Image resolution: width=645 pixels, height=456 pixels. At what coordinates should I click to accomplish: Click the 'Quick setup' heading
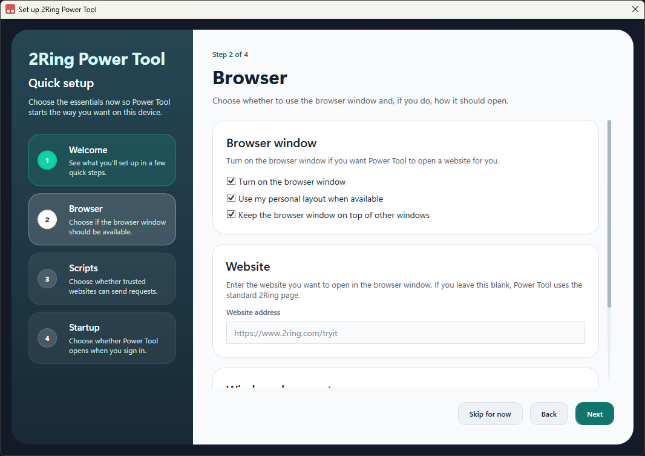tap(61, 83)
